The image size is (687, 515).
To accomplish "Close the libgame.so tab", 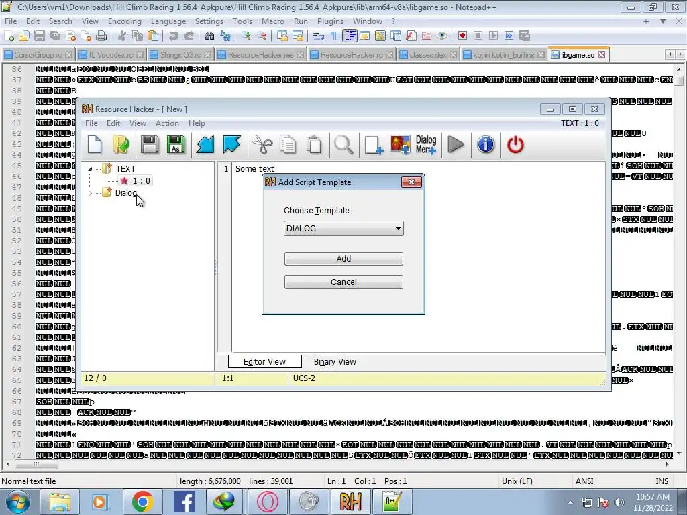I will 602,55.
